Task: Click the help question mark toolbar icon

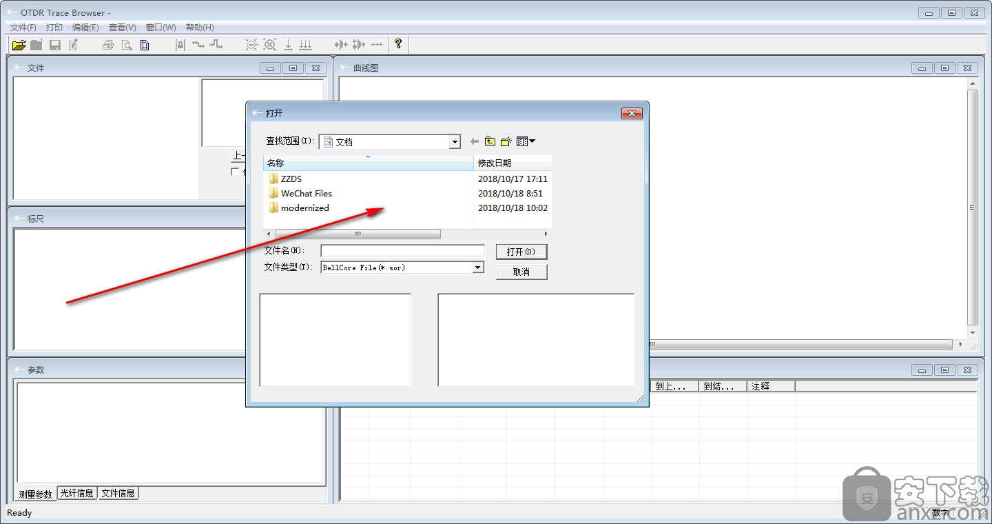Action: 397,44
